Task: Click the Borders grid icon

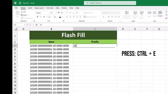Action: point(49,17)
